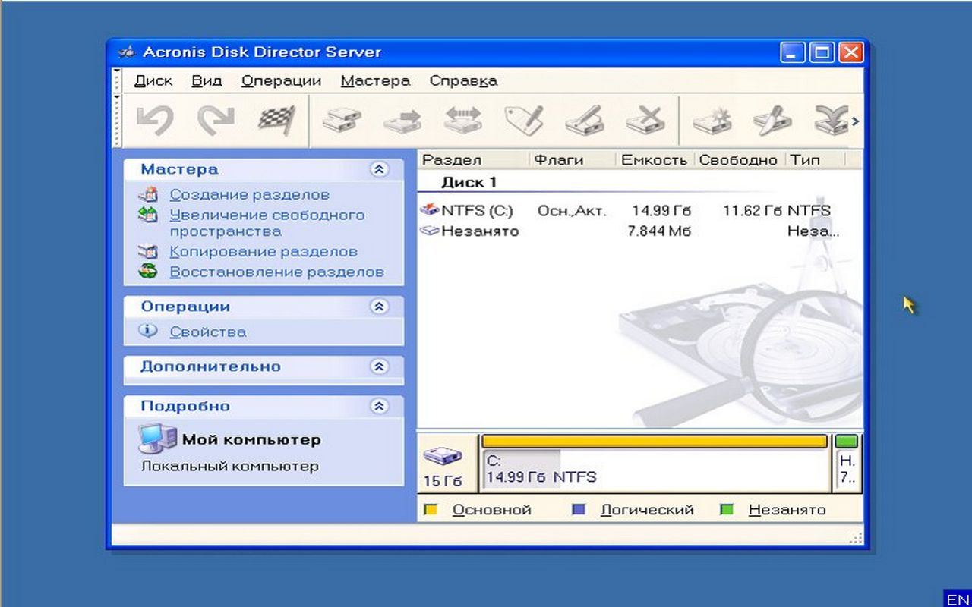Click the Resize partition toolbar icon
The width and height of the screenshot is (972, 607).
(462, 120)
